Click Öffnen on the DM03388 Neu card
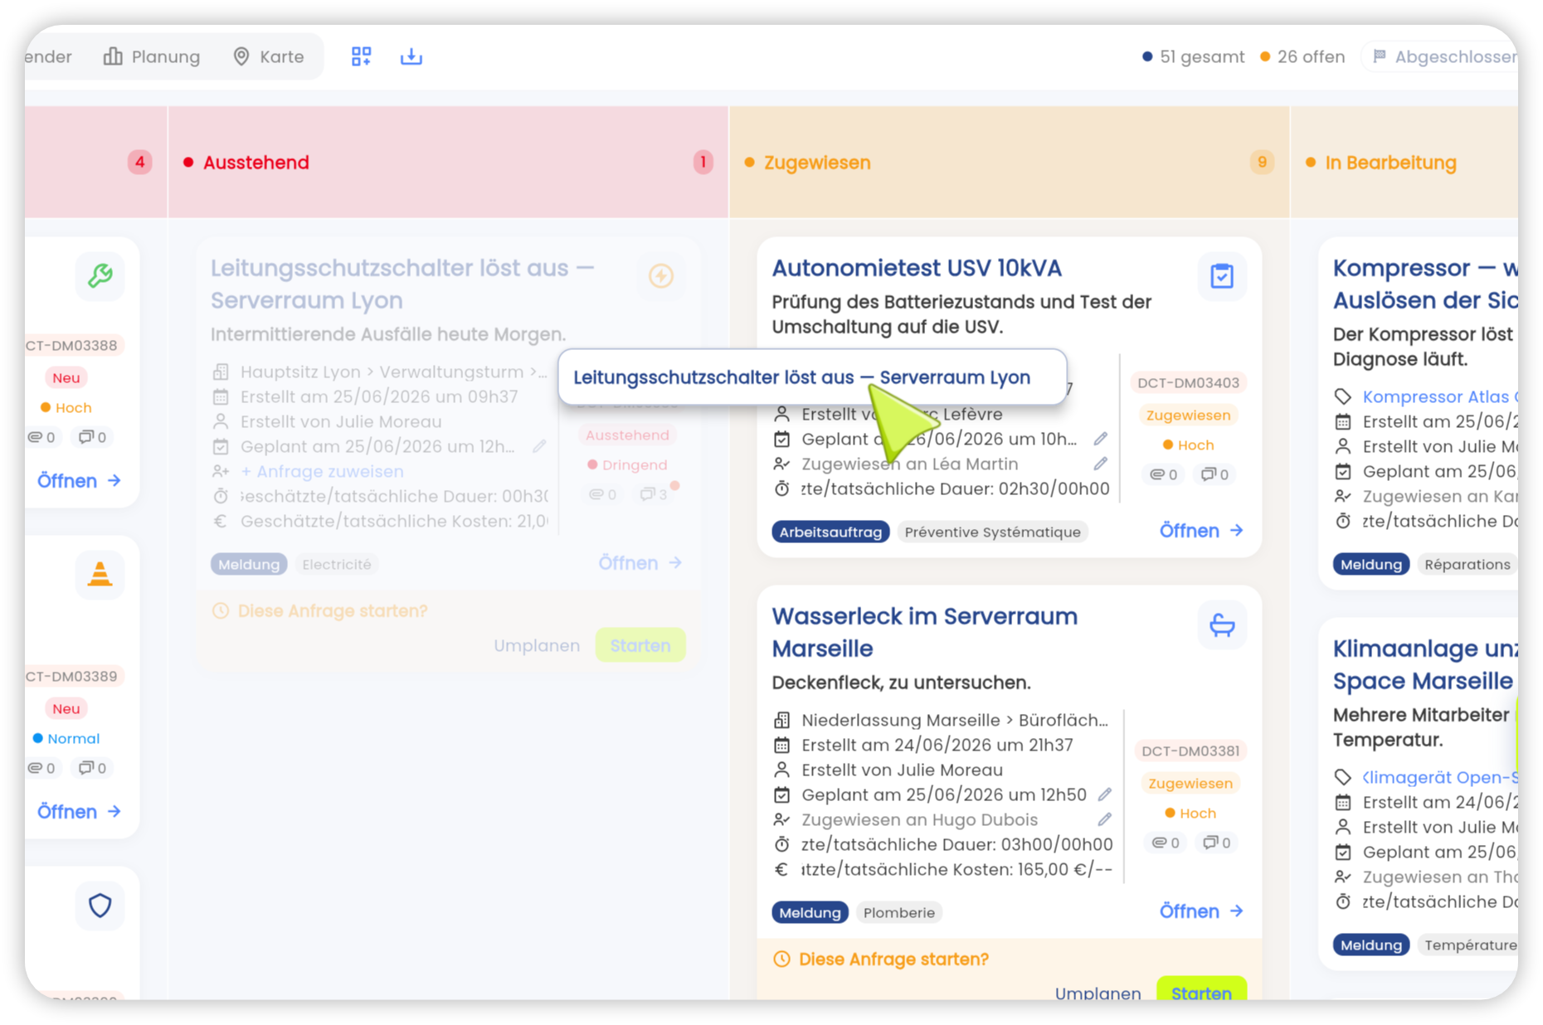This screenshot has width=1543, height=1025. (79, 481)
